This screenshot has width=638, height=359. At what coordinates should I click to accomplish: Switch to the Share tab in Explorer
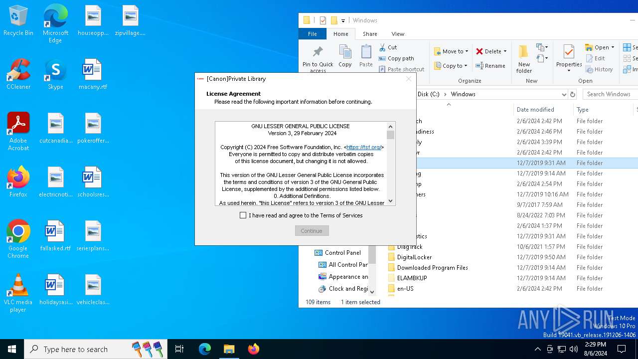point(370,34)
